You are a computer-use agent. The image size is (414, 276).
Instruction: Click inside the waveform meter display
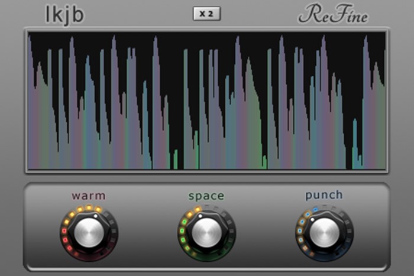[206, 100]
